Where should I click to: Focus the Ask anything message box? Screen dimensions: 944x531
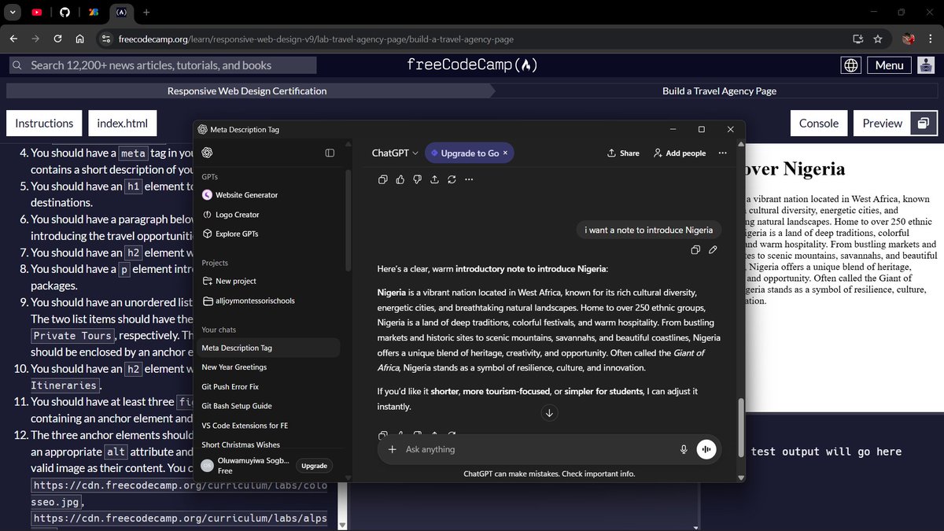(539, 449)
